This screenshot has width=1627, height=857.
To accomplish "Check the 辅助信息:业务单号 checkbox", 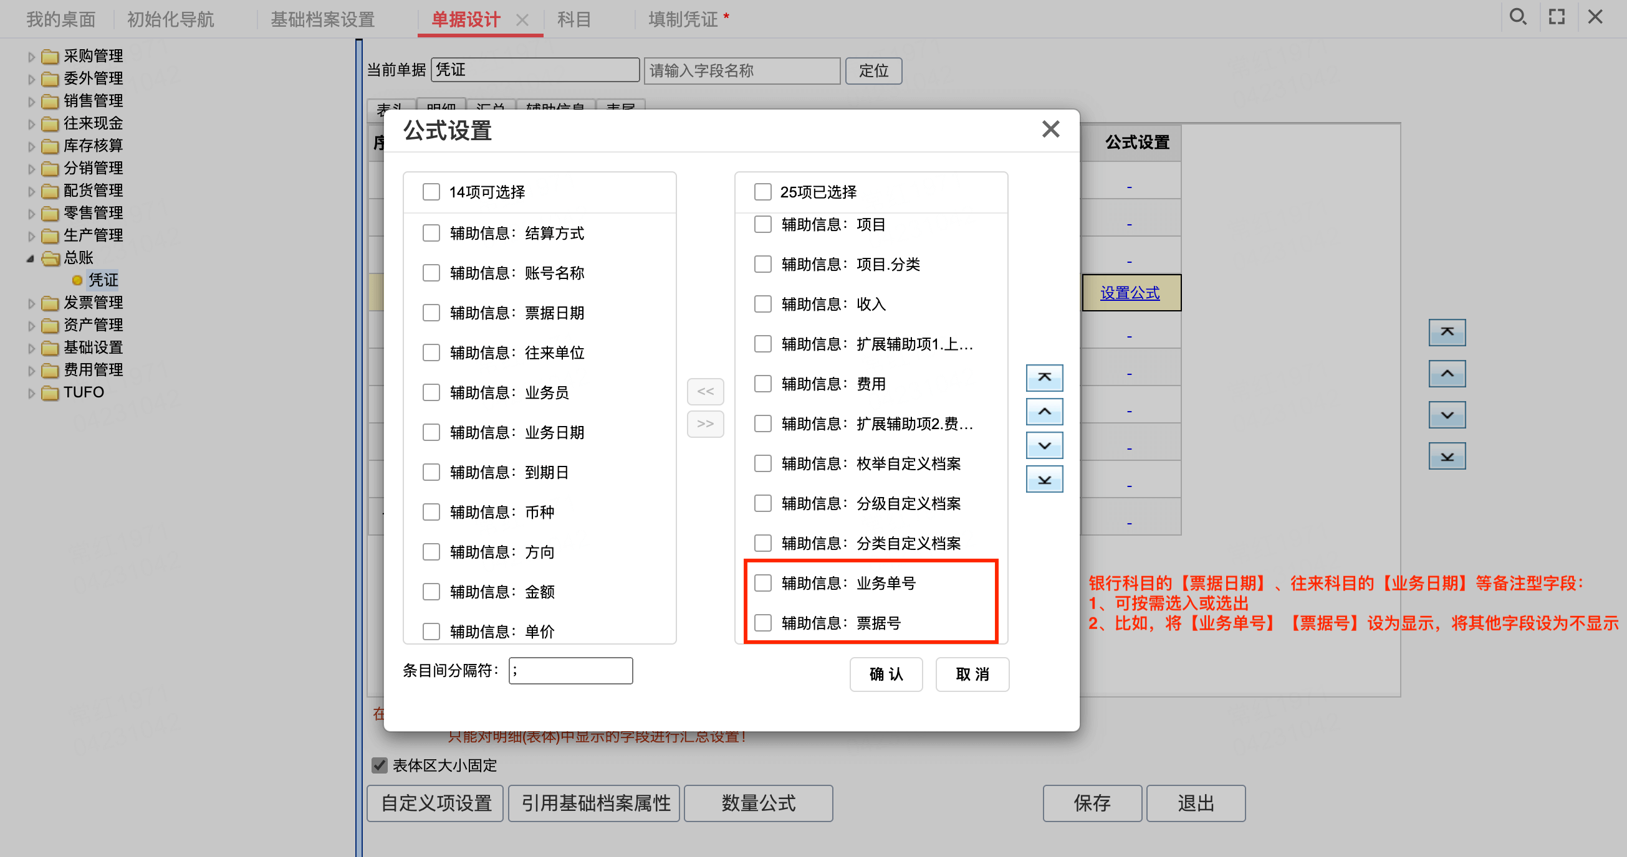I will point(763,583).
